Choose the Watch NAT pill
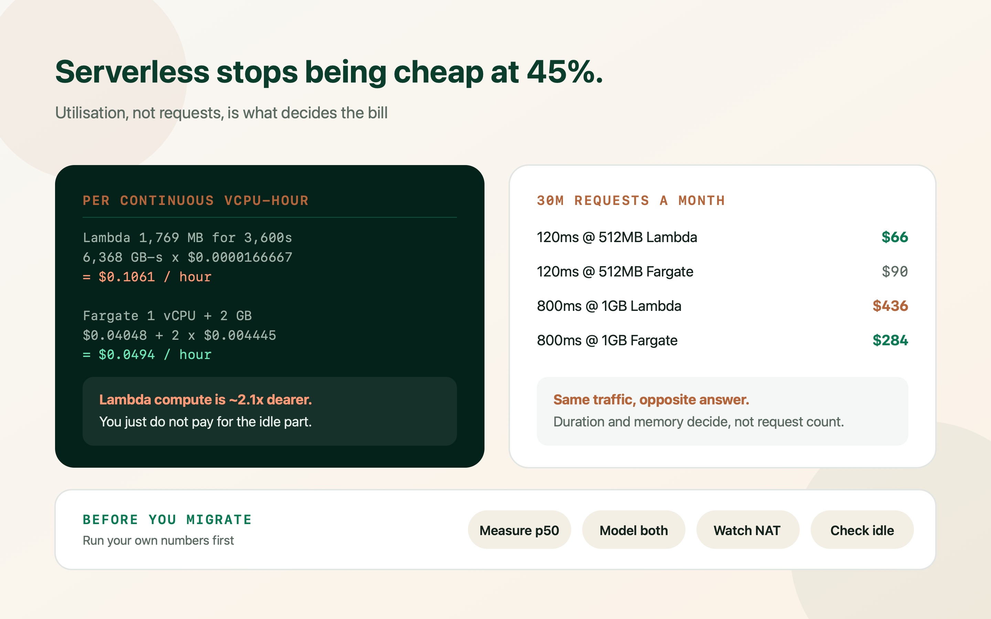This screenshot has width=991, height=619. 748,530
